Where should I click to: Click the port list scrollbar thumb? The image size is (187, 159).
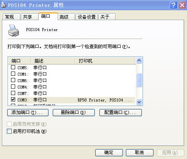coord(139,80)
